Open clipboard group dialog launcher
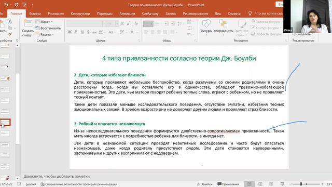332x187 pixels. 17,41
